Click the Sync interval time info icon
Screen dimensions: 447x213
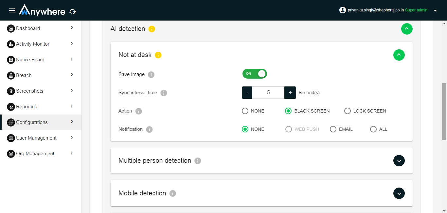click(164, 93)
